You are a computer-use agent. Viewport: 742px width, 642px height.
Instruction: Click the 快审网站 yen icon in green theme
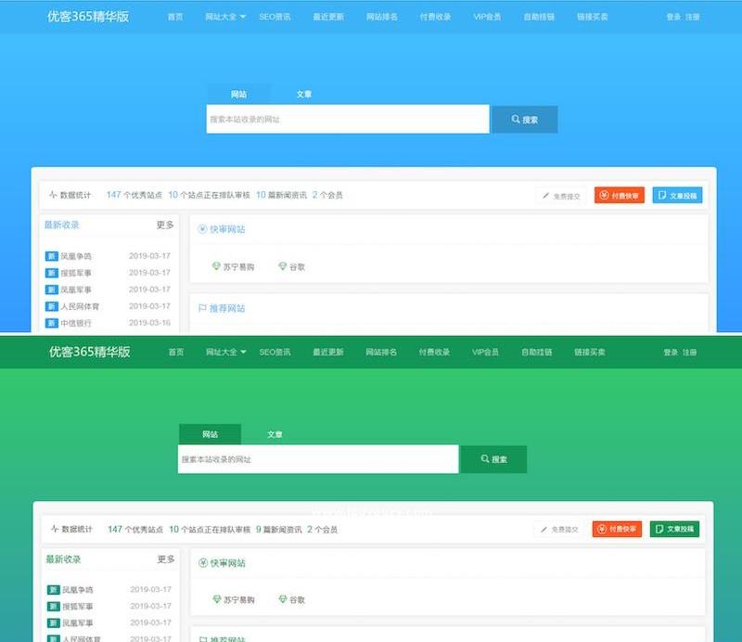click(203, 563)
